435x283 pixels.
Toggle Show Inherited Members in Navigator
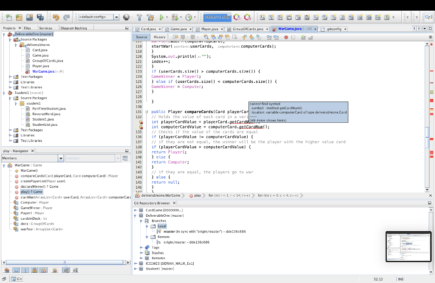pos(7,270)
